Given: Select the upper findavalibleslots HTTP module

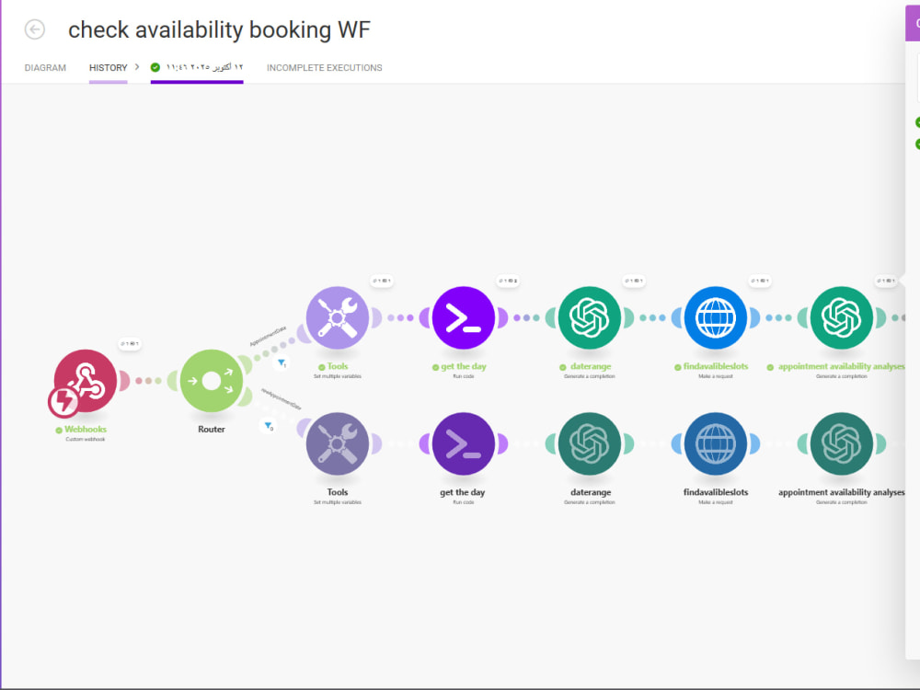Looking at the screenshot, I should [716, 318].
